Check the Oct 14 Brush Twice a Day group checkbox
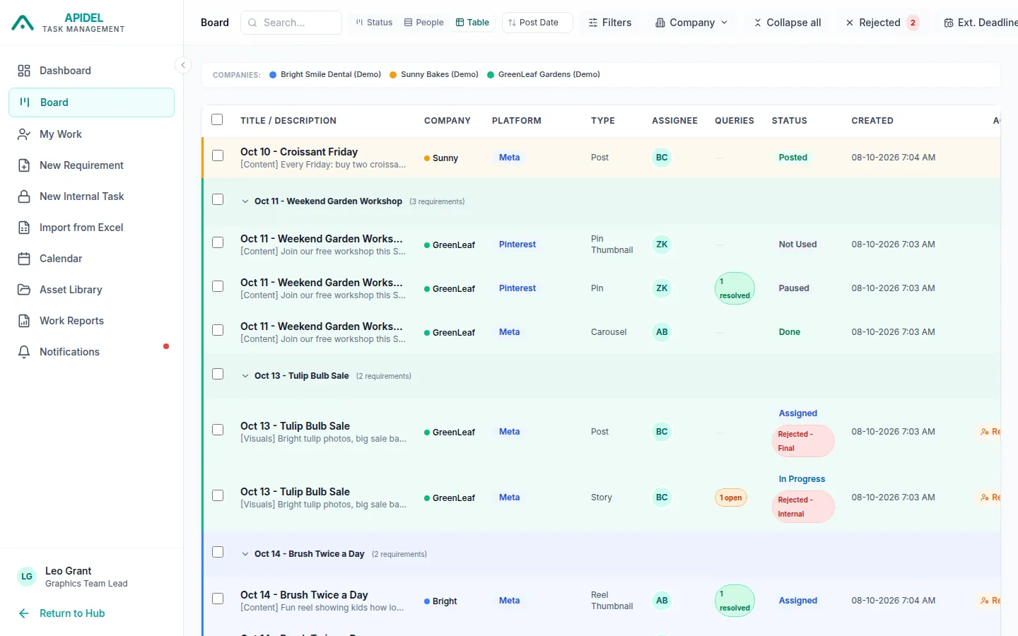Image resolution: width=1018 pixels, height=636 pixels. (218, 552)
